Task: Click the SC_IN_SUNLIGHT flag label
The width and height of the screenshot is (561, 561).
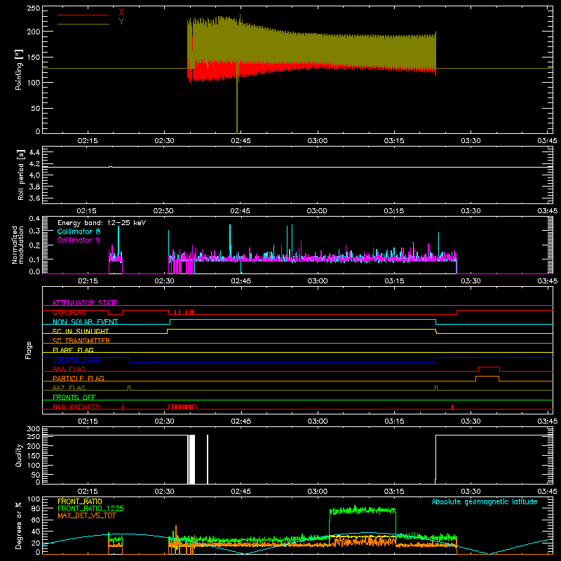Action: [x=81, y=331]
